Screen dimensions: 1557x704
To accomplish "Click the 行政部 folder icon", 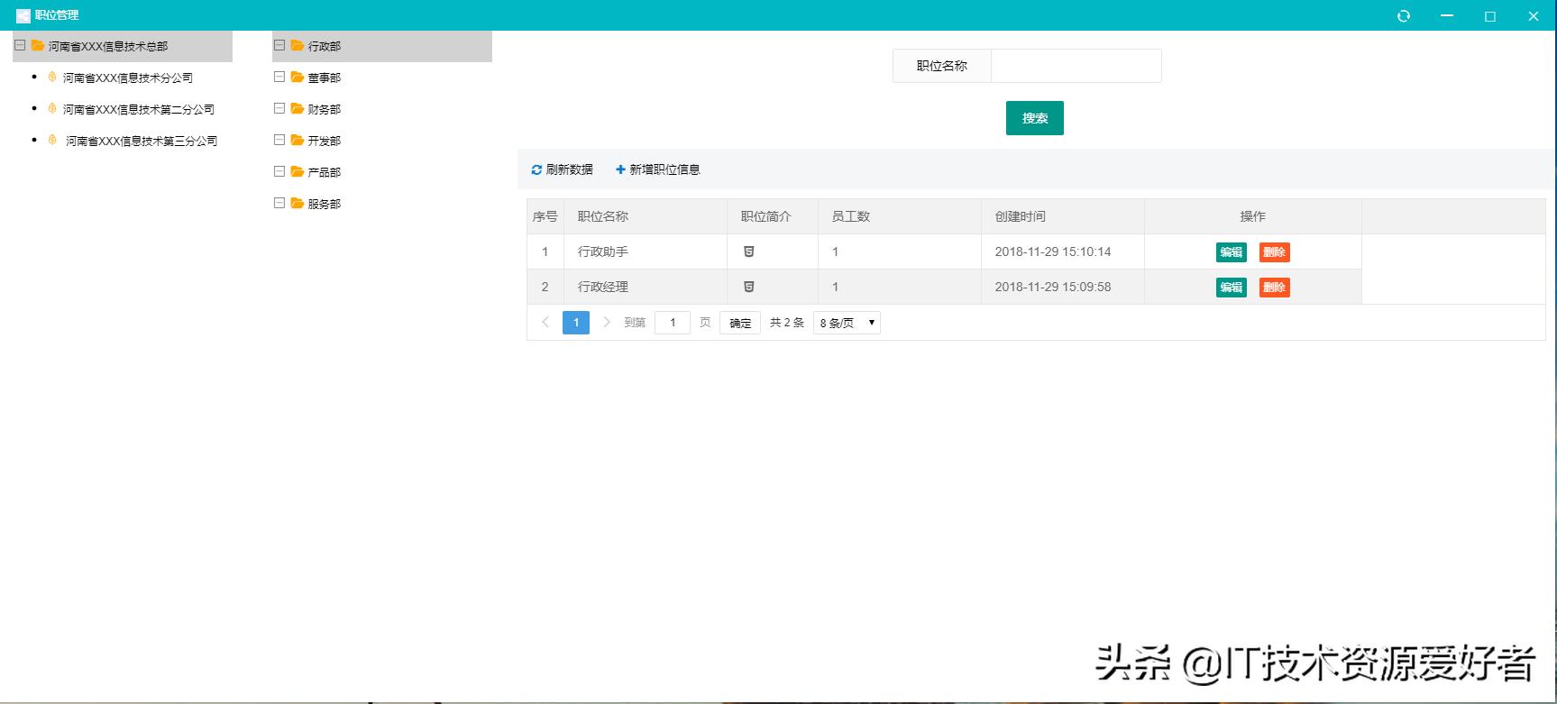I will [x=298, y=45].
